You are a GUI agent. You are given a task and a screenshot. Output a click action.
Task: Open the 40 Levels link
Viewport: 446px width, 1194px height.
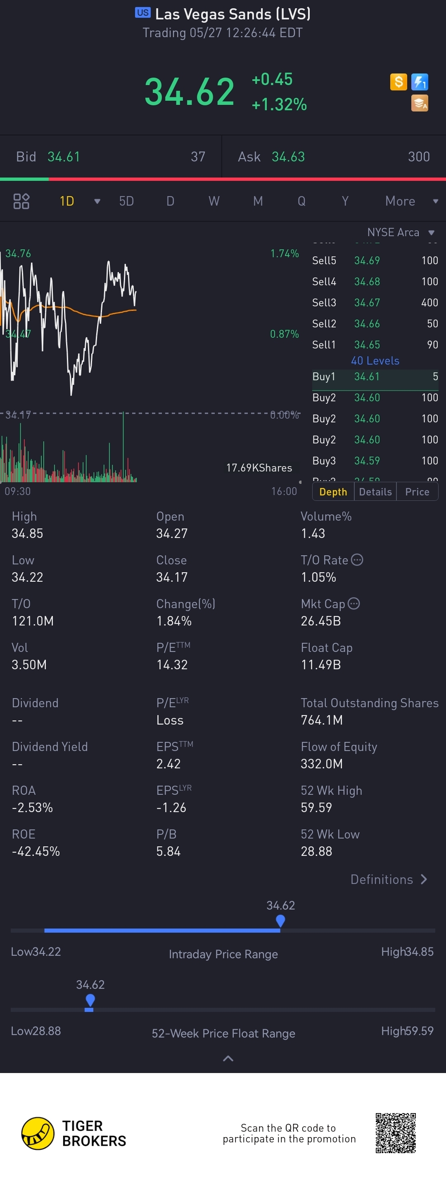click(375, 360)
